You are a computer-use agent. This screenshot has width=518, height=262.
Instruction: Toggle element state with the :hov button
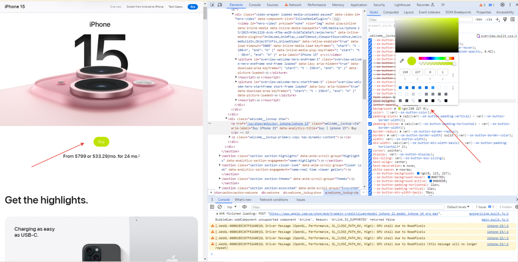(x=478, y=19)
